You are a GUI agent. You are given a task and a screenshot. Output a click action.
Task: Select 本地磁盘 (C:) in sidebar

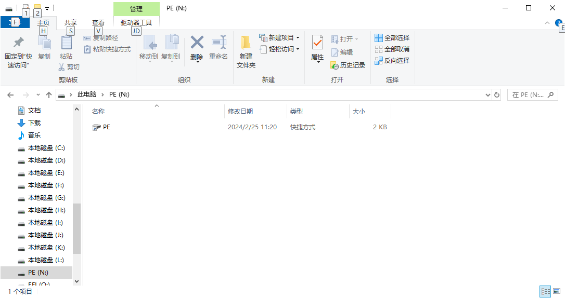pyautogui.click(x=42, y=148)
